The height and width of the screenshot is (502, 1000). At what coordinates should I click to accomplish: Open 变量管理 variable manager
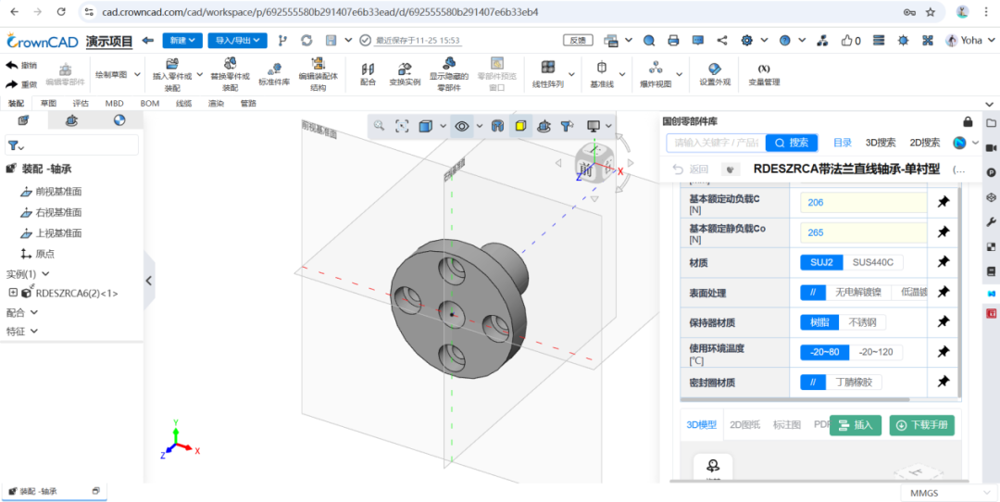click(764, 74)
